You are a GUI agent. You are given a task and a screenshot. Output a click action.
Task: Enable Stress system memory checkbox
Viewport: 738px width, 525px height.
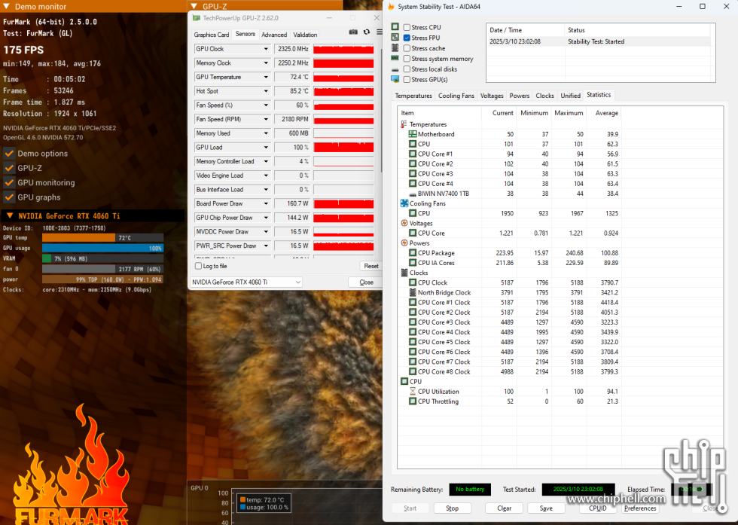click(x=407, y=59)
